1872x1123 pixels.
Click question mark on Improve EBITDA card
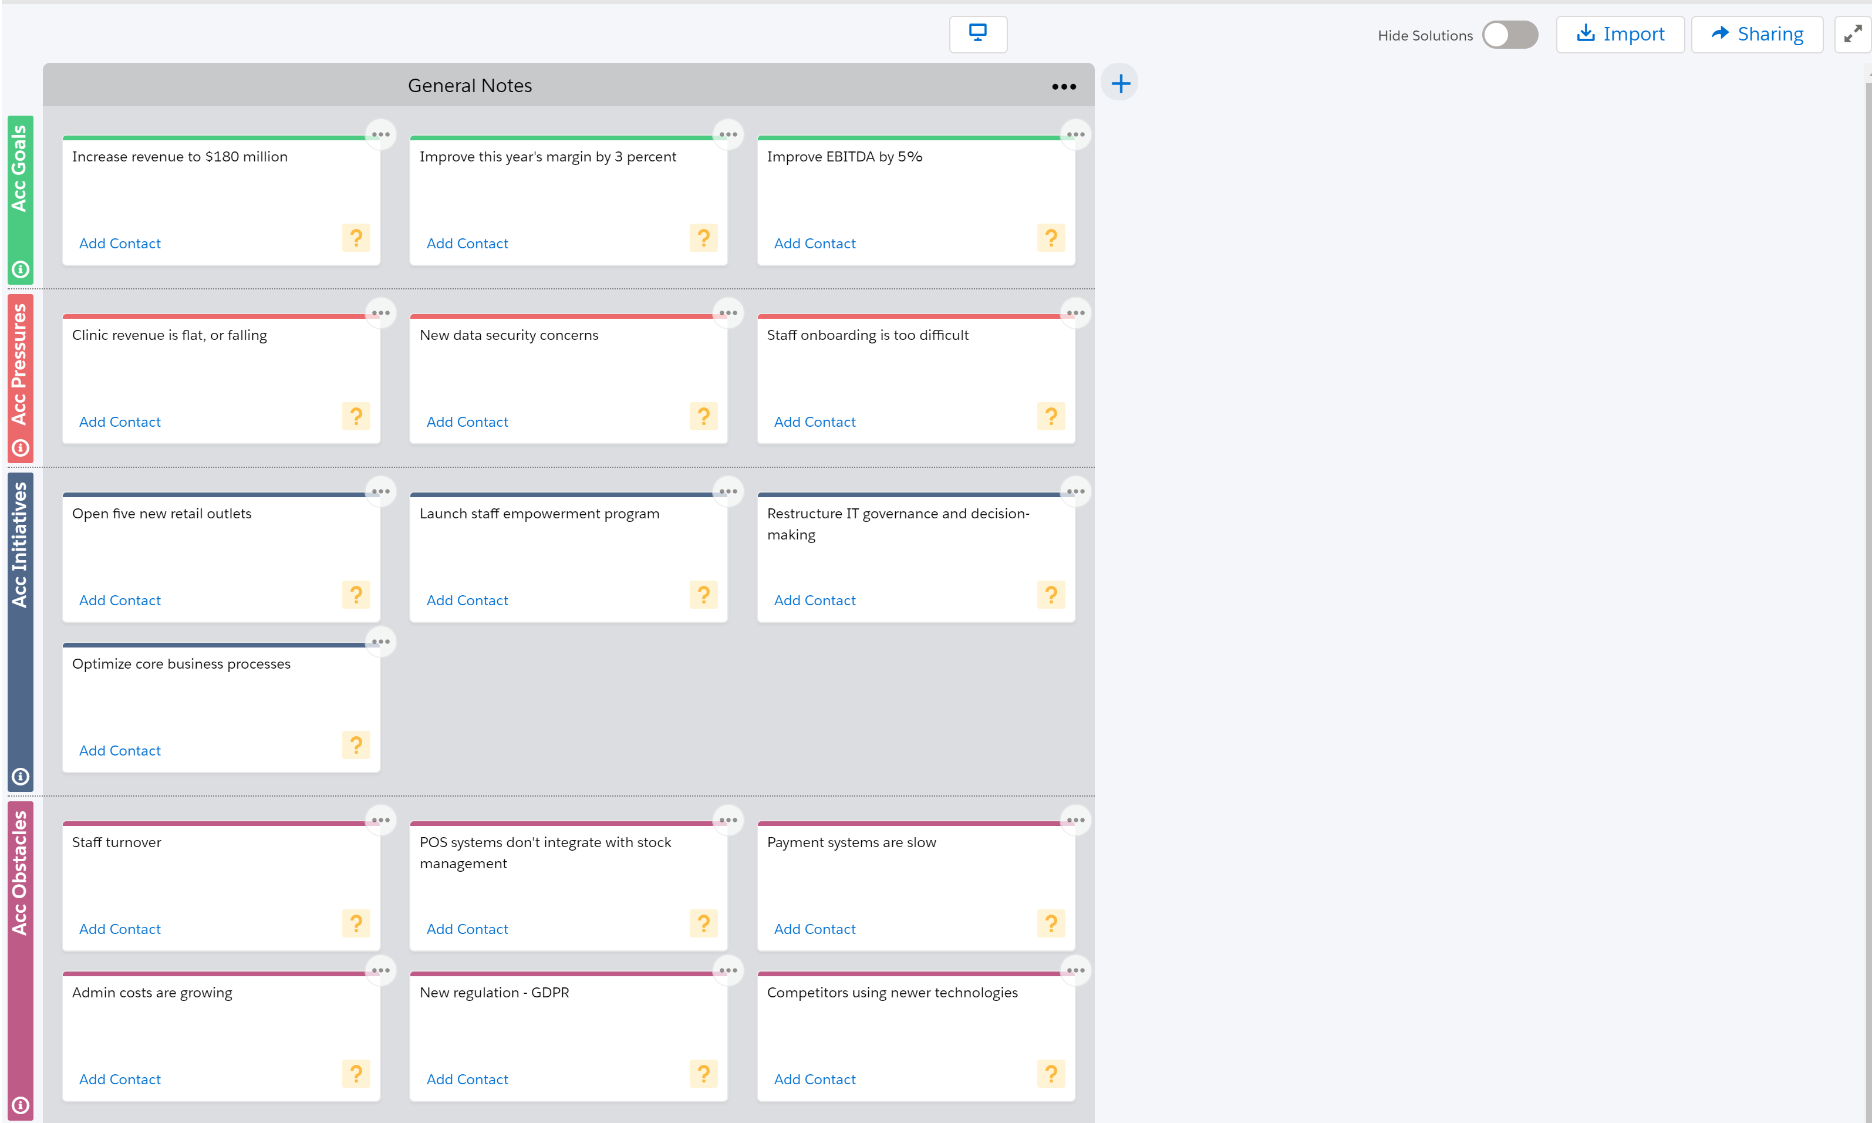point(1051,238)
